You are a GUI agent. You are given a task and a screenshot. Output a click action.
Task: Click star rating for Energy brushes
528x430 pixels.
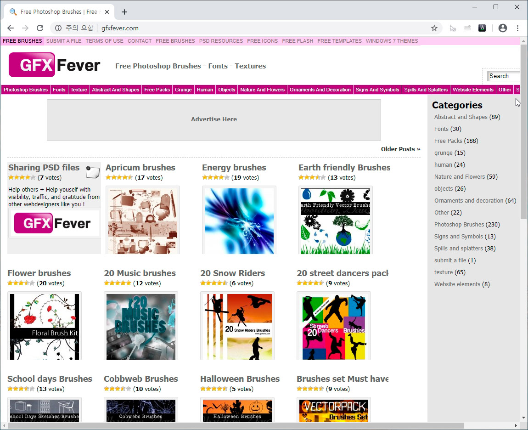point(215,177)
